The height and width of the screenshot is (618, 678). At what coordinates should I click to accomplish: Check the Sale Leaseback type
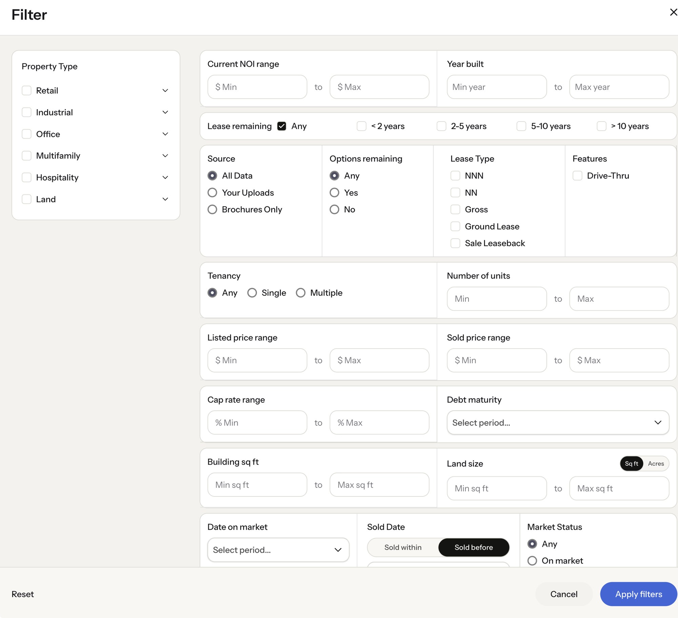pyautogui.click(x=455, y=243)
